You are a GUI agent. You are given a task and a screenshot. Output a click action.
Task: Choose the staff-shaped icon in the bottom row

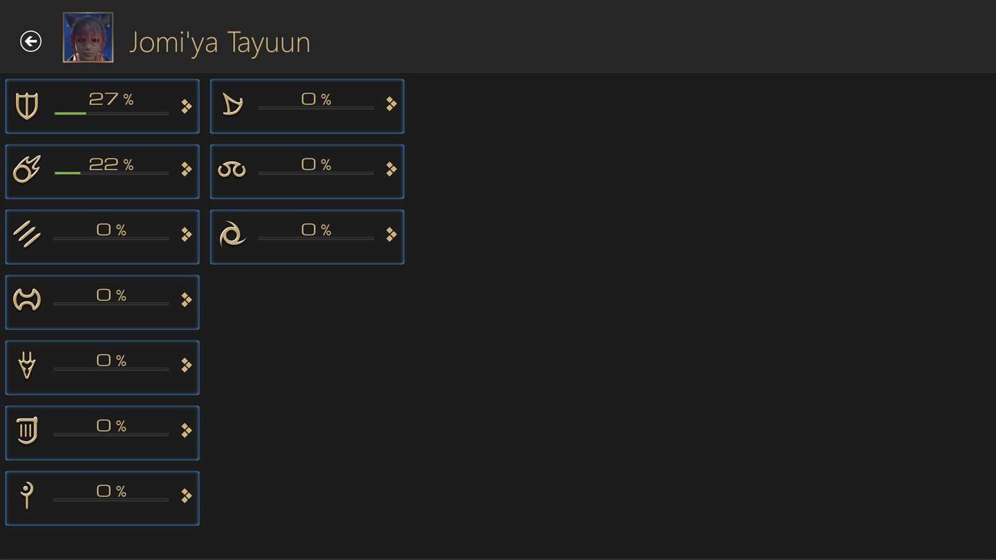[27, 496]
